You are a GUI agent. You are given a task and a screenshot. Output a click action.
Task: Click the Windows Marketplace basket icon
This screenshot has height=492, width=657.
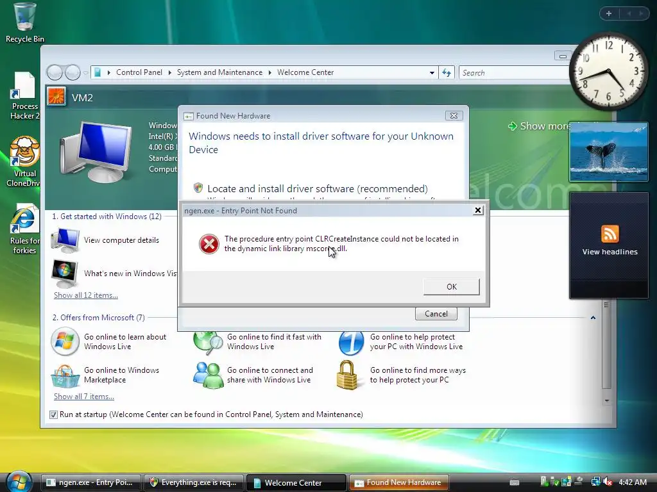coord(65,375)
